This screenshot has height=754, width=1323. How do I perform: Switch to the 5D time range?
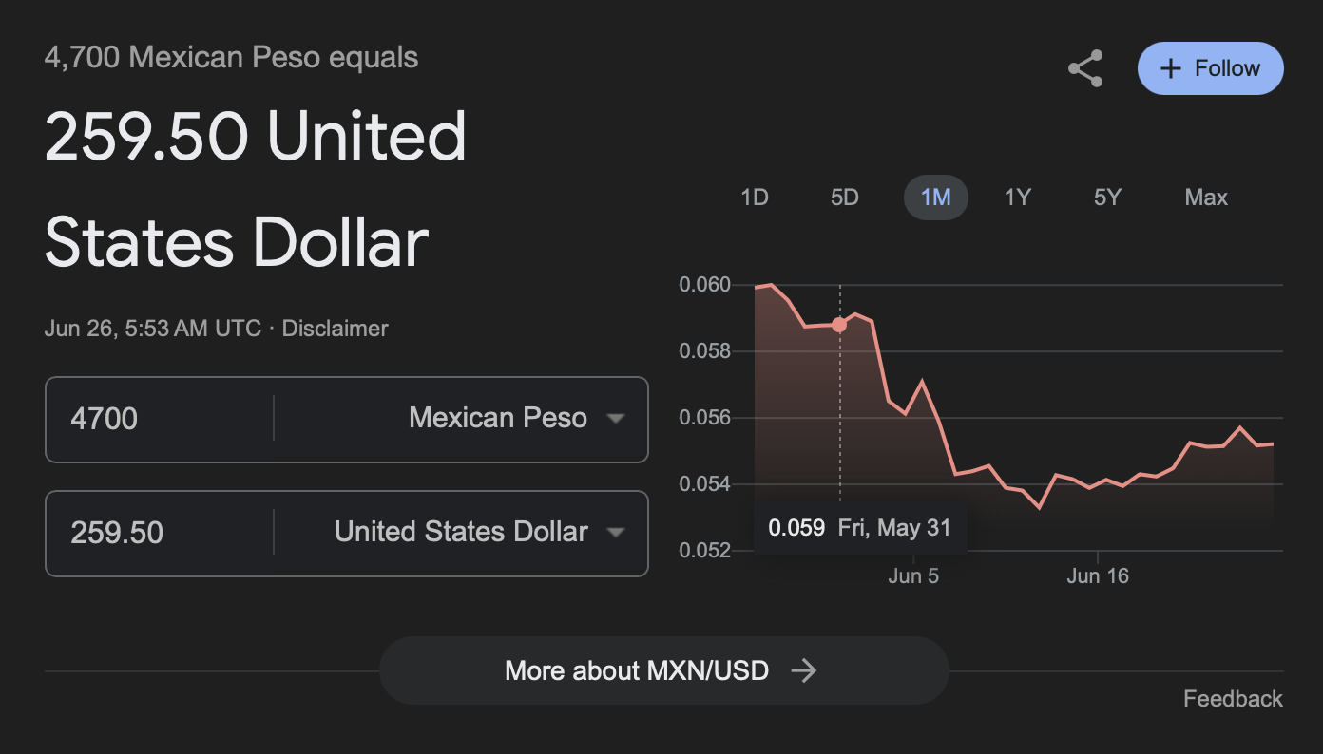[844, 198]
